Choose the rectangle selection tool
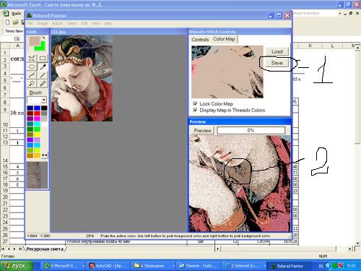Image resolution: width=361 pixels, height=271 pixels. point(43,58)
